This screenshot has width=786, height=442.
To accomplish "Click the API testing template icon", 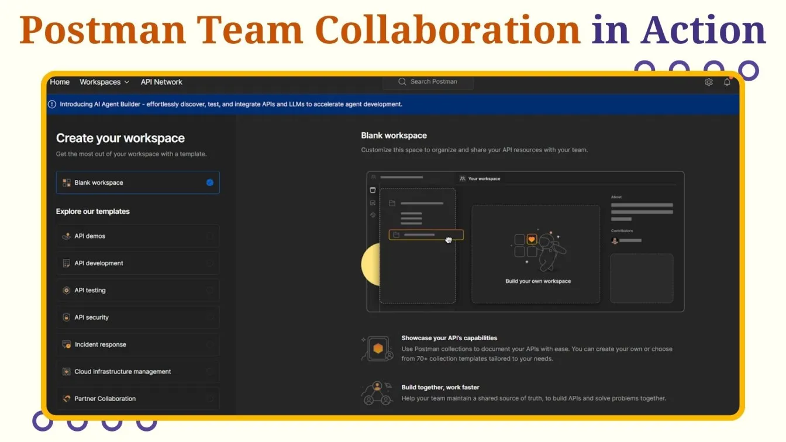I will coord(67,290).
